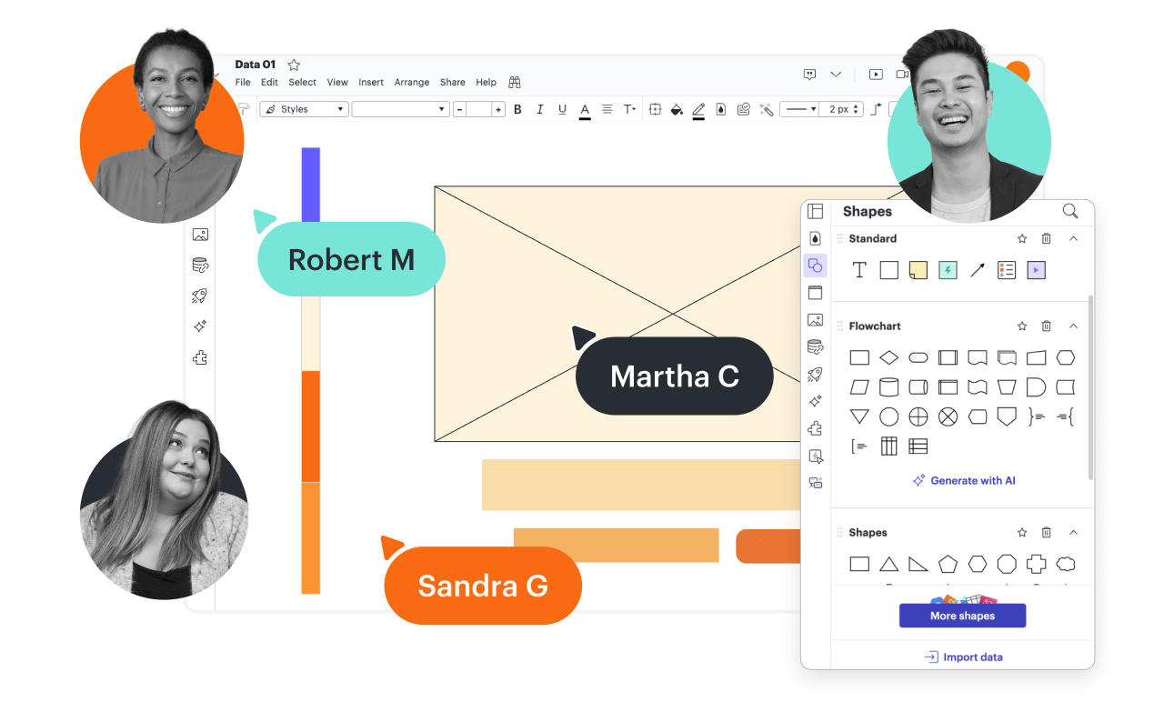
Task: Open the Arrange menu
Action: [x=411, y=82]
